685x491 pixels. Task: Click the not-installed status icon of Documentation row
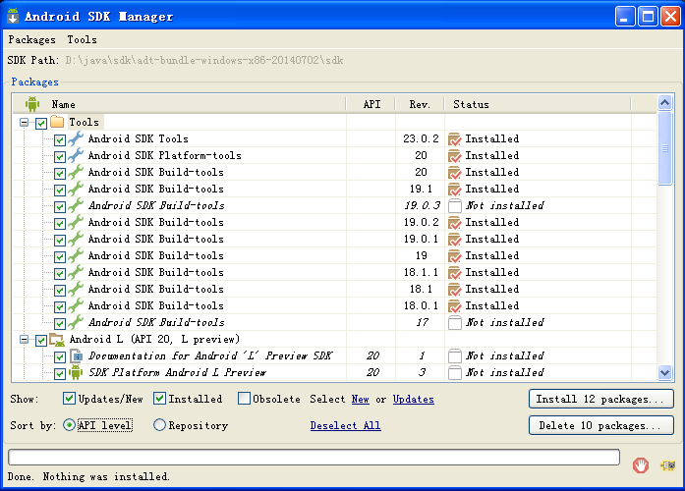[455, 356]
